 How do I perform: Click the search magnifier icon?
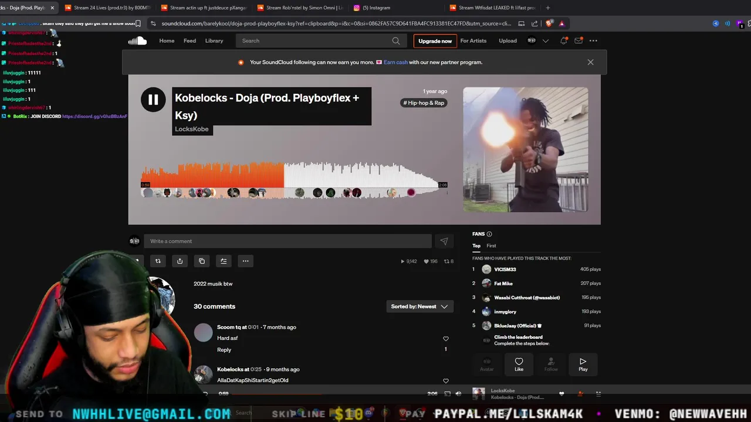(x=396, y=40)
